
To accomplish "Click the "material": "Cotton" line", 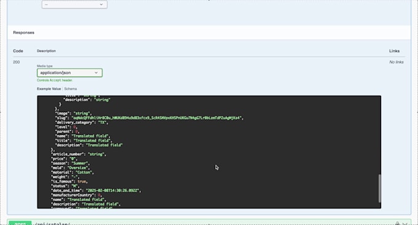I will [73, 172].
